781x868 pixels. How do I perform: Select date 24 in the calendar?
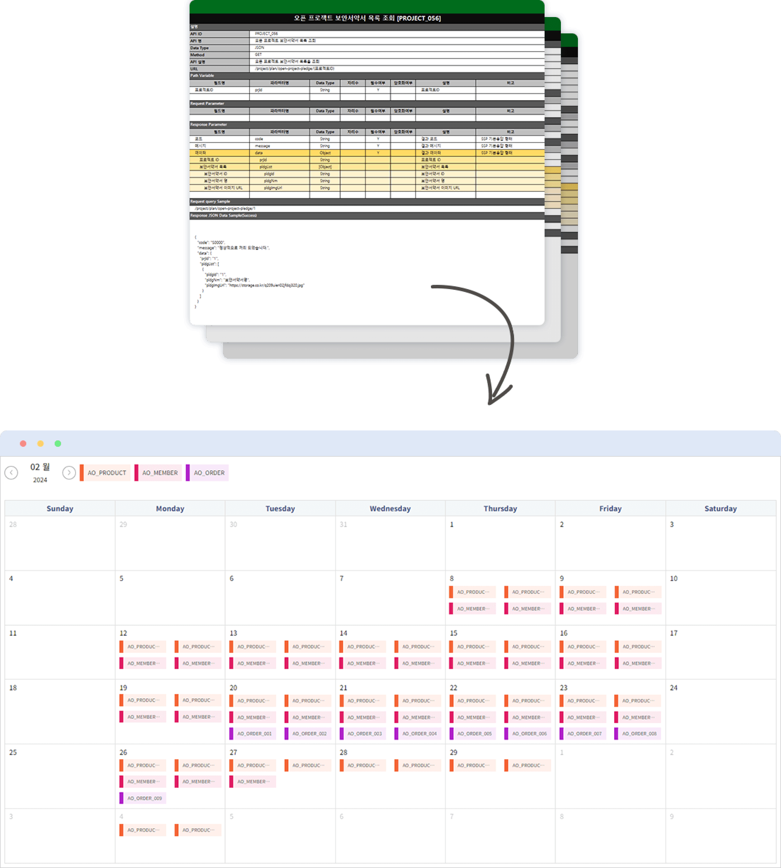click(674, 688)
